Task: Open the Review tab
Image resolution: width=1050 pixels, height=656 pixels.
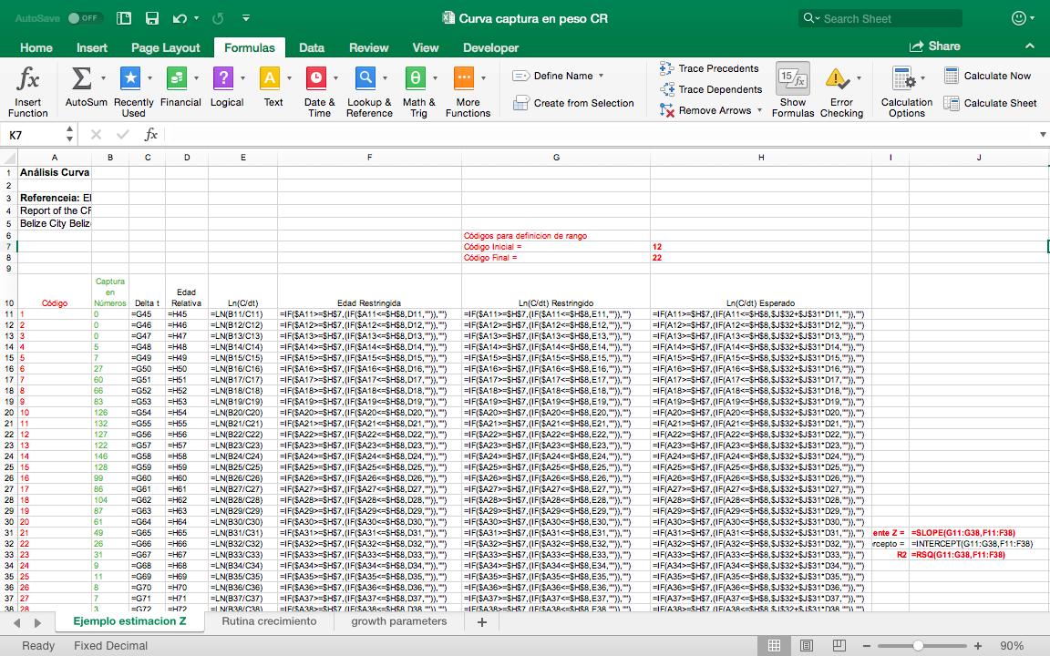Action: (x=368, y=47)
